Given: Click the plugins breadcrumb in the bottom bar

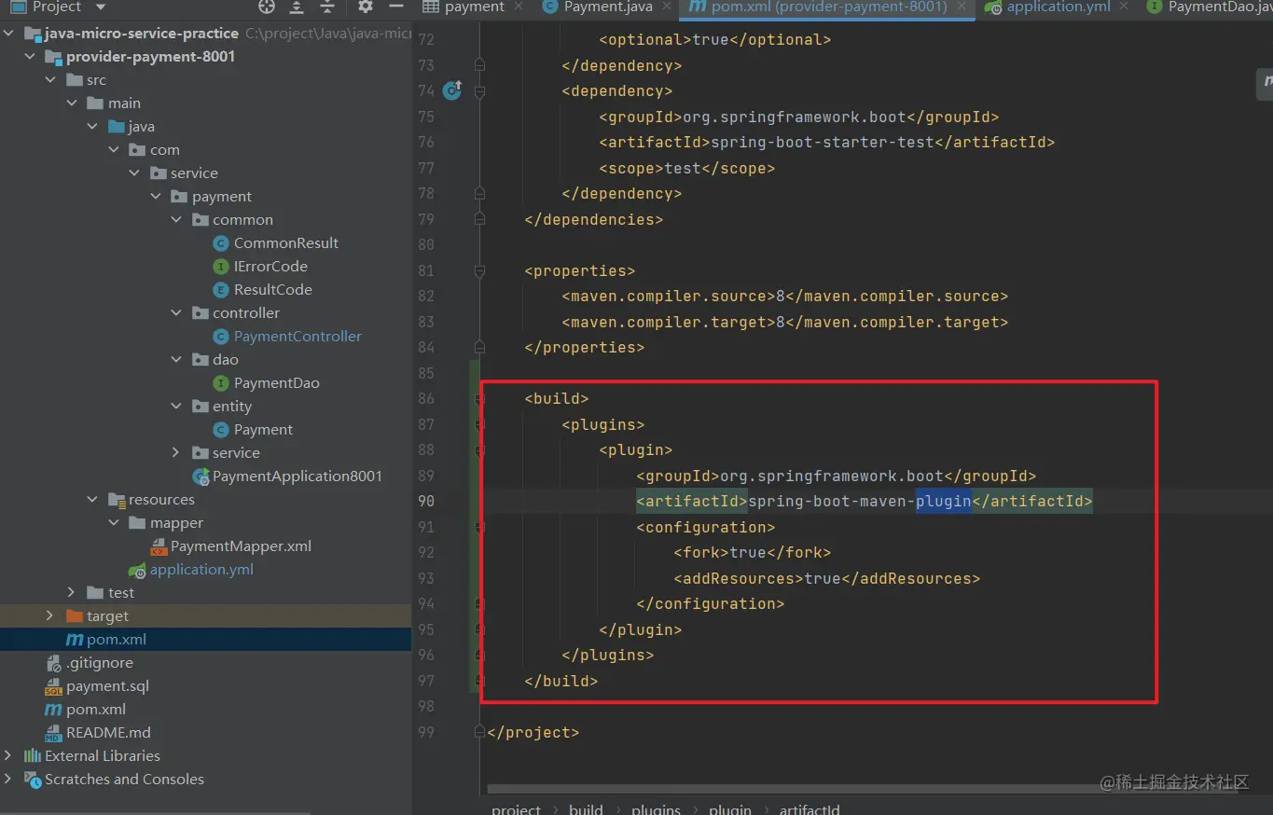Looking at the screenshot, I should tap(656, 808).
